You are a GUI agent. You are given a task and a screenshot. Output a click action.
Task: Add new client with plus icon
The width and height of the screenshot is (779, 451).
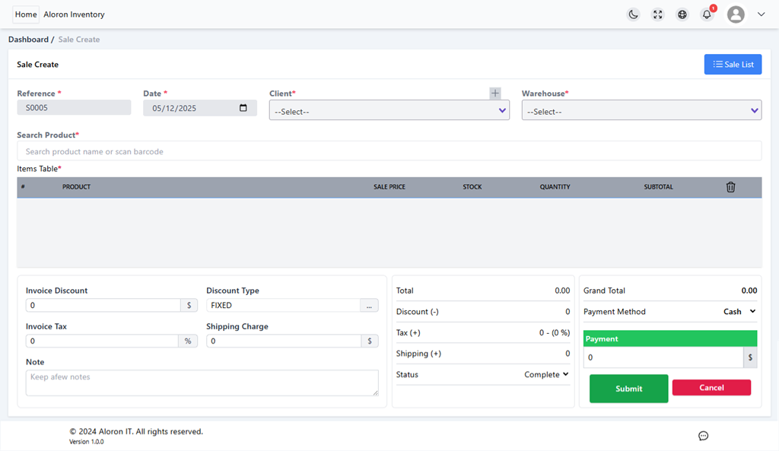point(495,93)
